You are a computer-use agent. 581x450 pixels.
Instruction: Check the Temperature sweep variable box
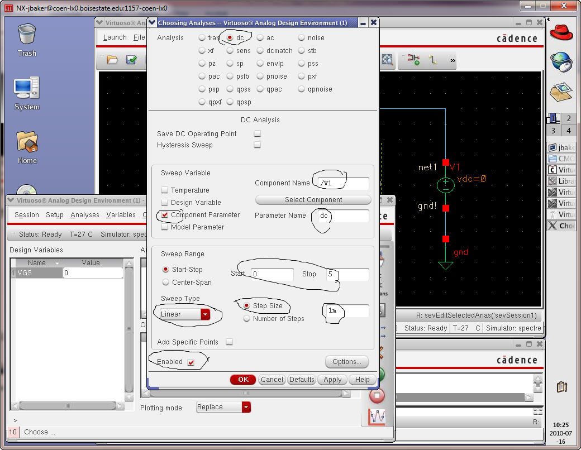pyautogui.click(x=165, y=190)
